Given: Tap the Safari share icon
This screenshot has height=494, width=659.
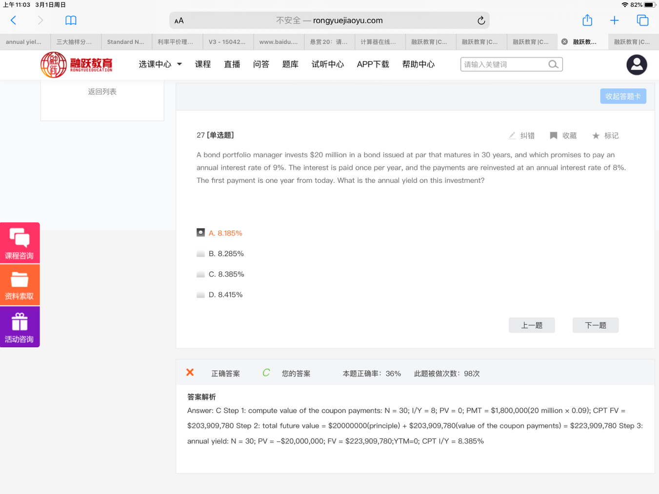Looking at the screenshot, I should 587,20.
